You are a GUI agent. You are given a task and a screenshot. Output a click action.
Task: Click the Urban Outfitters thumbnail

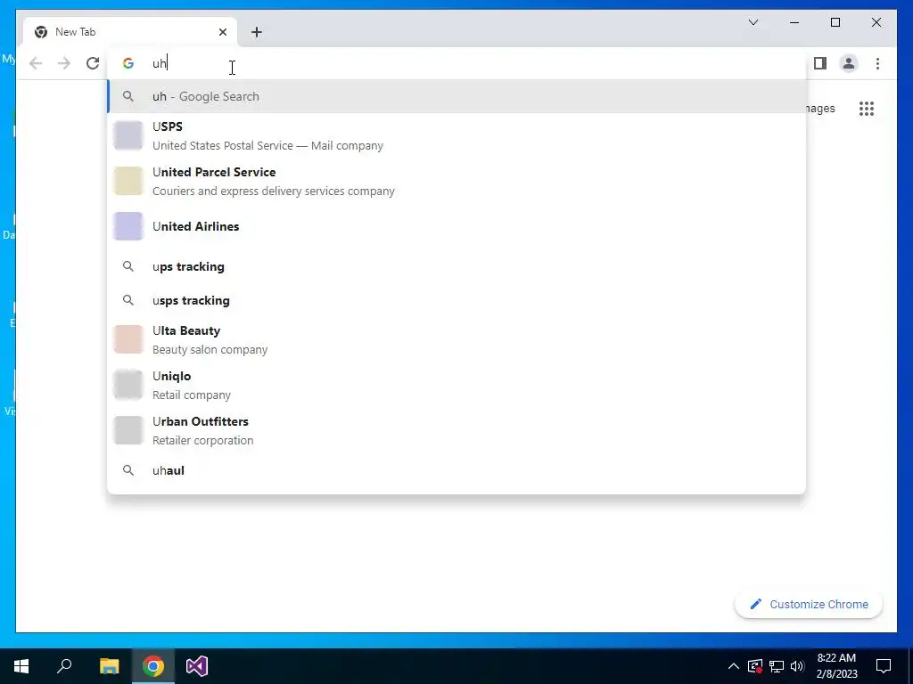tap(128, 430)
